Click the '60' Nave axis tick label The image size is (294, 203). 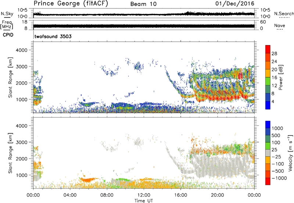263,22
